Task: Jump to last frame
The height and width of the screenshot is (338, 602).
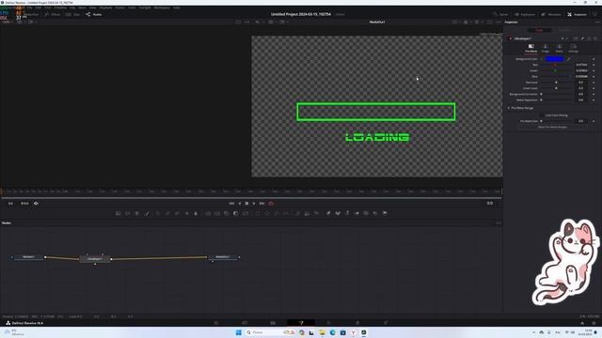Action: 261,204
